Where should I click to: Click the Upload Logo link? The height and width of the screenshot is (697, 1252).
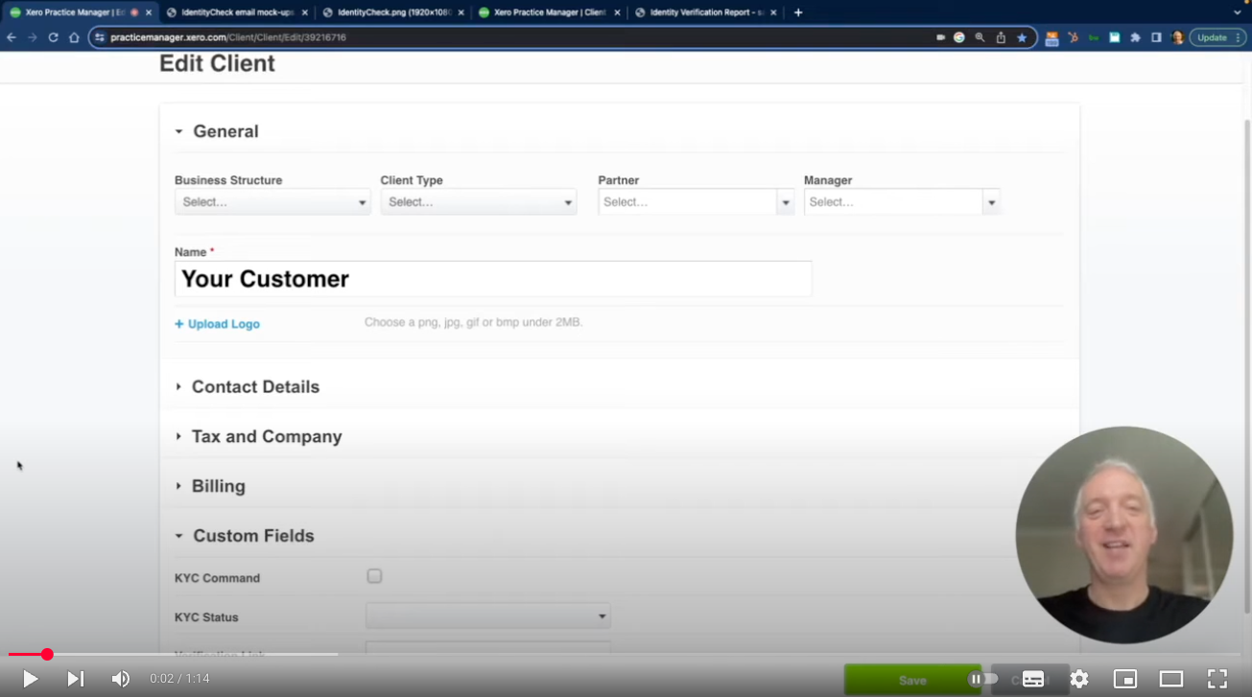pyautogui.click(x=217, y=324)
